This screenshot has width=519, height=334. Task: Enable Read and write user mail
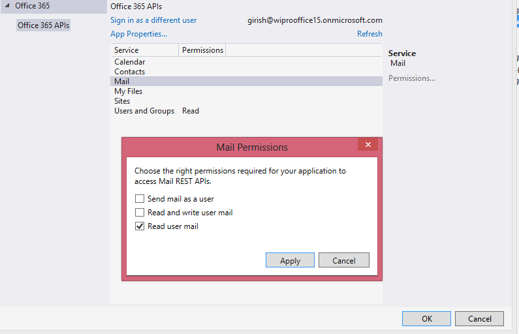tap(140, 212)
